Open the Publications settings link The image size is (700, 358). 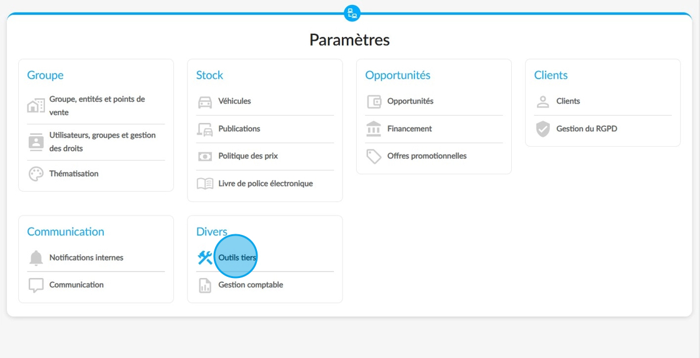[239, 129]
